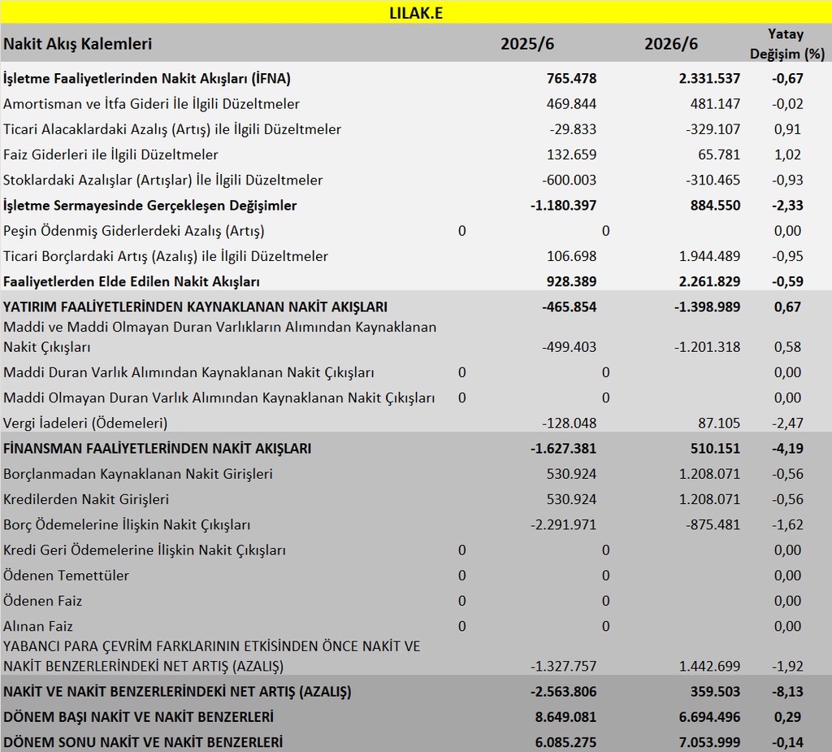Select DÖNEM SONU NAKİT VE NAKİT BENZERLERİ label
832x752 pixels.
(x=143, y=742)
